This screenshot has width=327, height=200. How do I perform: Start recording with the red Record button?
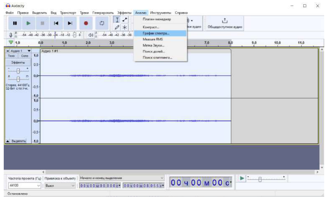pos(86,23)
